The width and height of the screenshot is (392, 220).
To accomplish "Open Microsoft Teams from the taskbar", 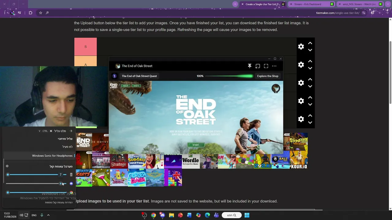I will 216,215.
